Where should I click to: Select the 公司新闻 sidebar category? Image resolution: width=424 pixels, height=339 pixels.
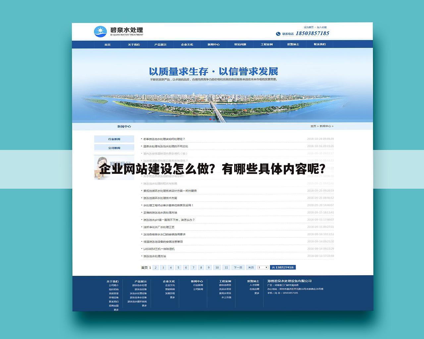coord(114,148)
